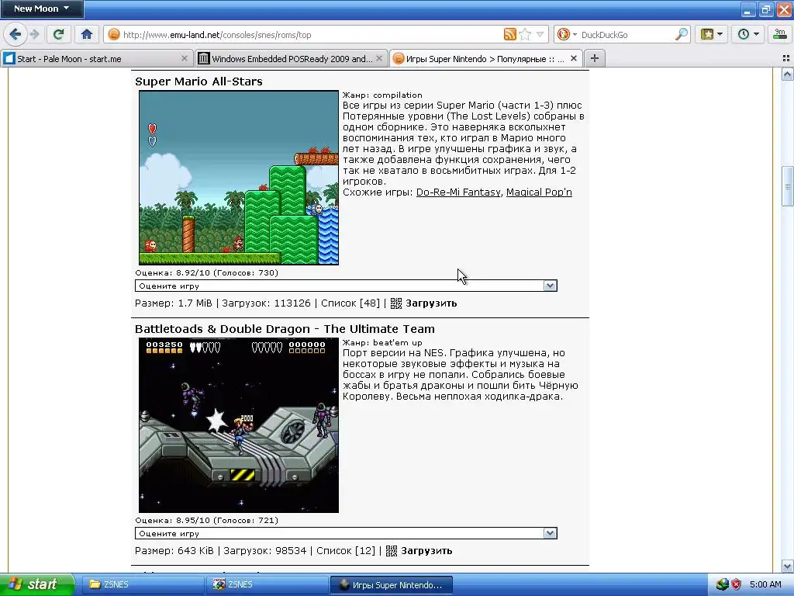This screenshot has width=794, height=596.
Task: Open a new tab with plus button
Action: [x=595, y=58]
